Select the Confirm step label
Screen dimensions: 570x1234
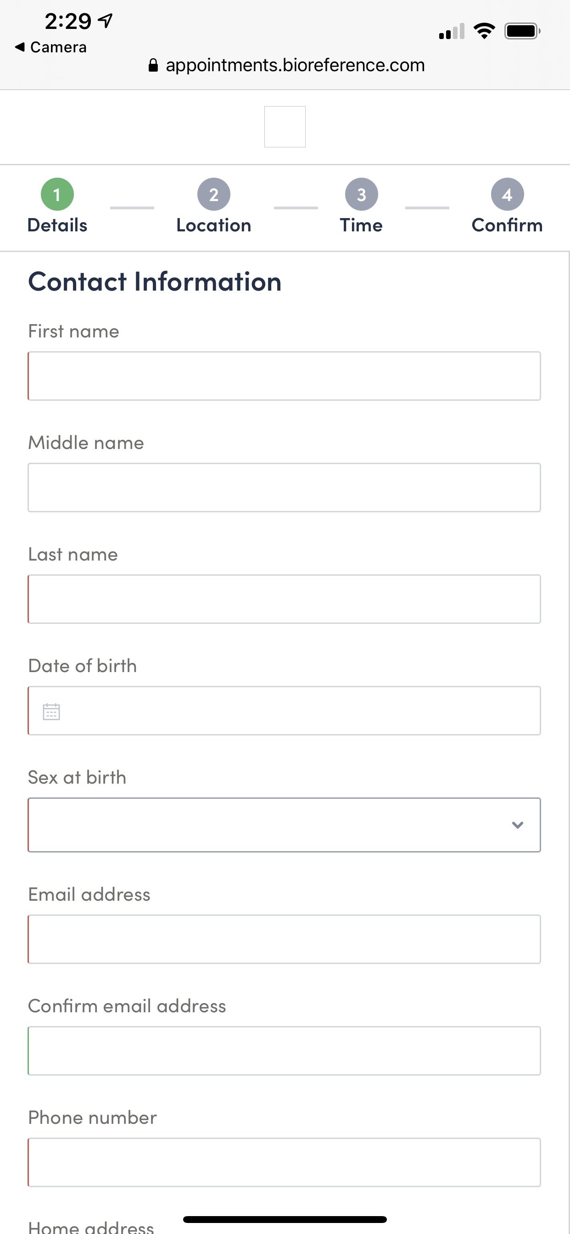[507, 225]
